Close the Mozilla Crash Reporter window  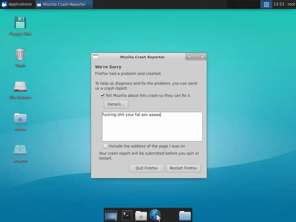202,57
